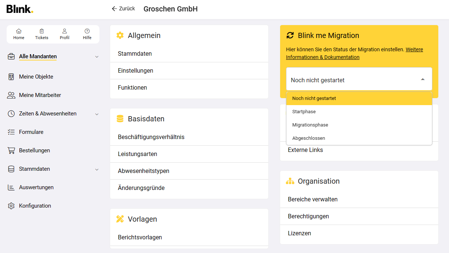449x253 pixels.
Task: Select the Startphase option
Action: pos(304,112)
